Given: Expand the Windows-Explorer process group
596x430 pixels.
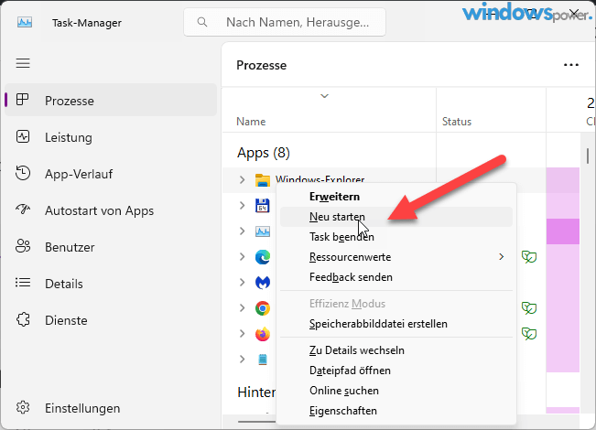Looking at the screenshot, I should (x=242, y=179).
